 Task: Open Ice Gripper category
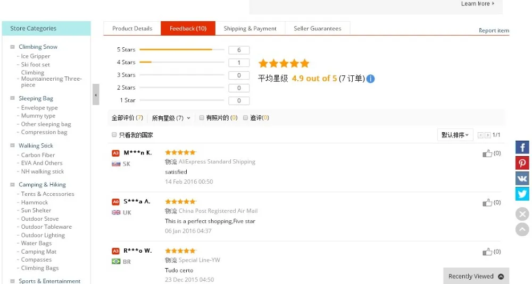tap(36, 56)
